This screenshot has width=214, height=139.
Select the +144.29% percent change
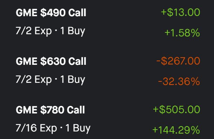[x=176, y=130]
